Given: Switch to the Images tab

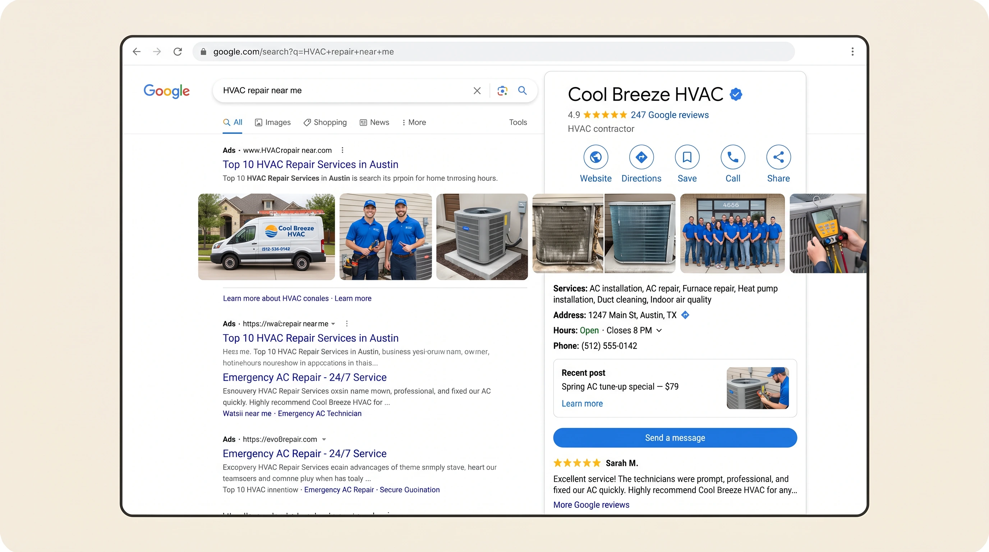Looking at the screenshot, I should coord(273,122).
